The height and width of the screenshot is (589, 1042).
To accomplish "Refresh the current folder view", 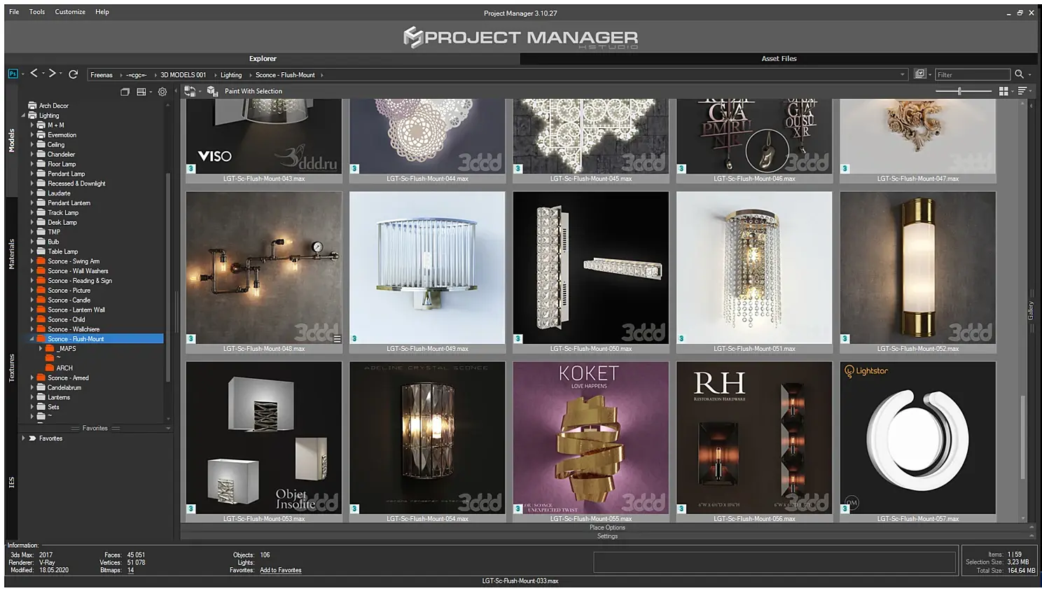I will pyautogui.click(x=73, y=74).
